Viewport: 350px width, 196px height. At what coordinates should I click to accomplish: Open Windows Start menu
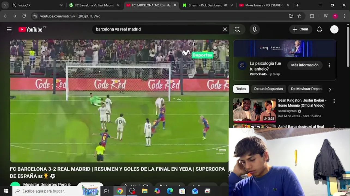click(x=6, y=191)
